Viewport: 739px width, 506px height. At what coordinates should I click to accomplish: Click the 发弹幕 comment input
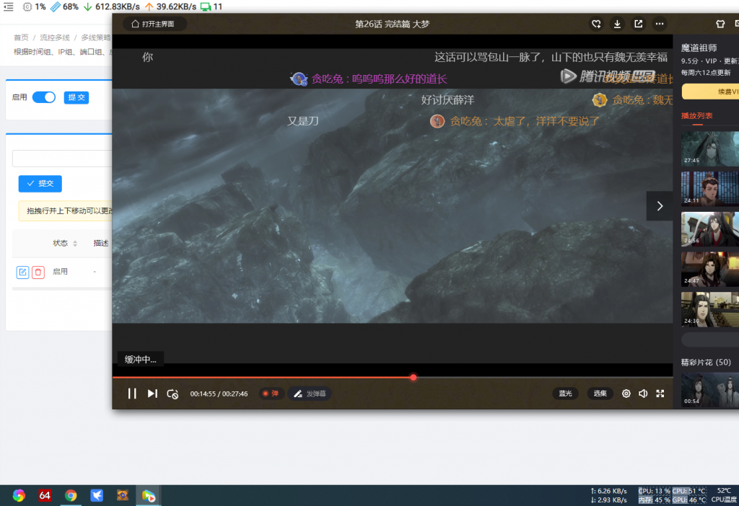[310, 394]
